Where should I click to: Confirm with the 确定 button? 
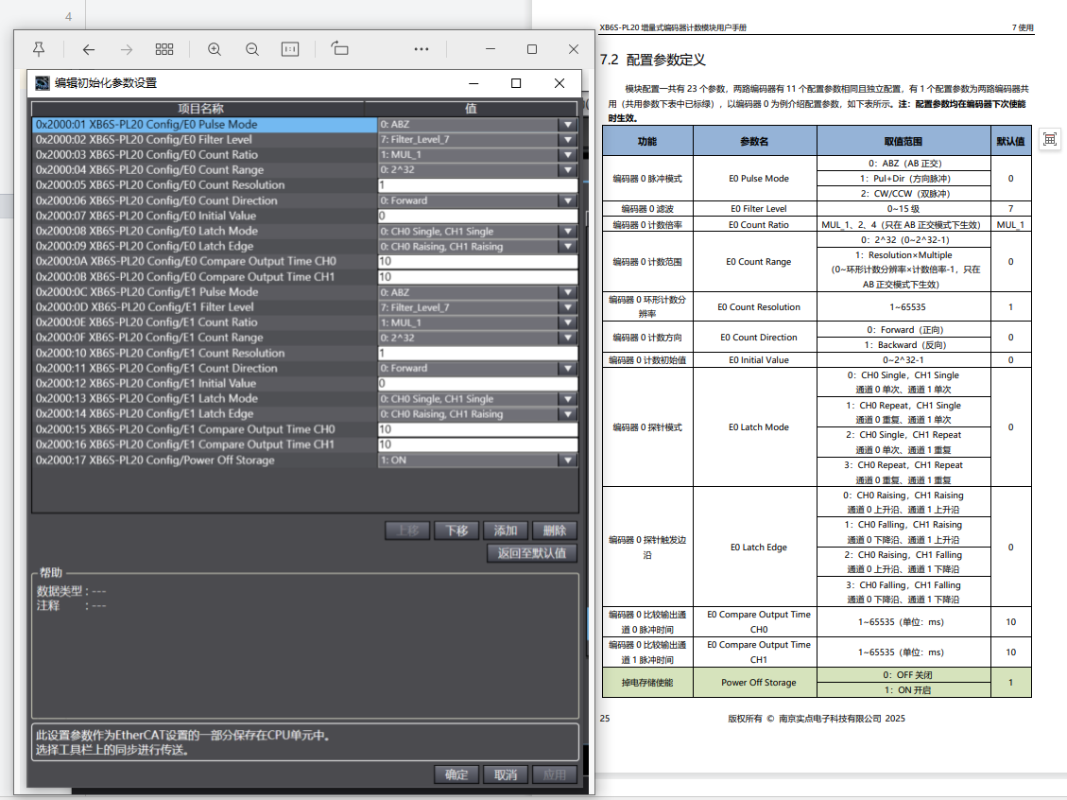(456, 774)
